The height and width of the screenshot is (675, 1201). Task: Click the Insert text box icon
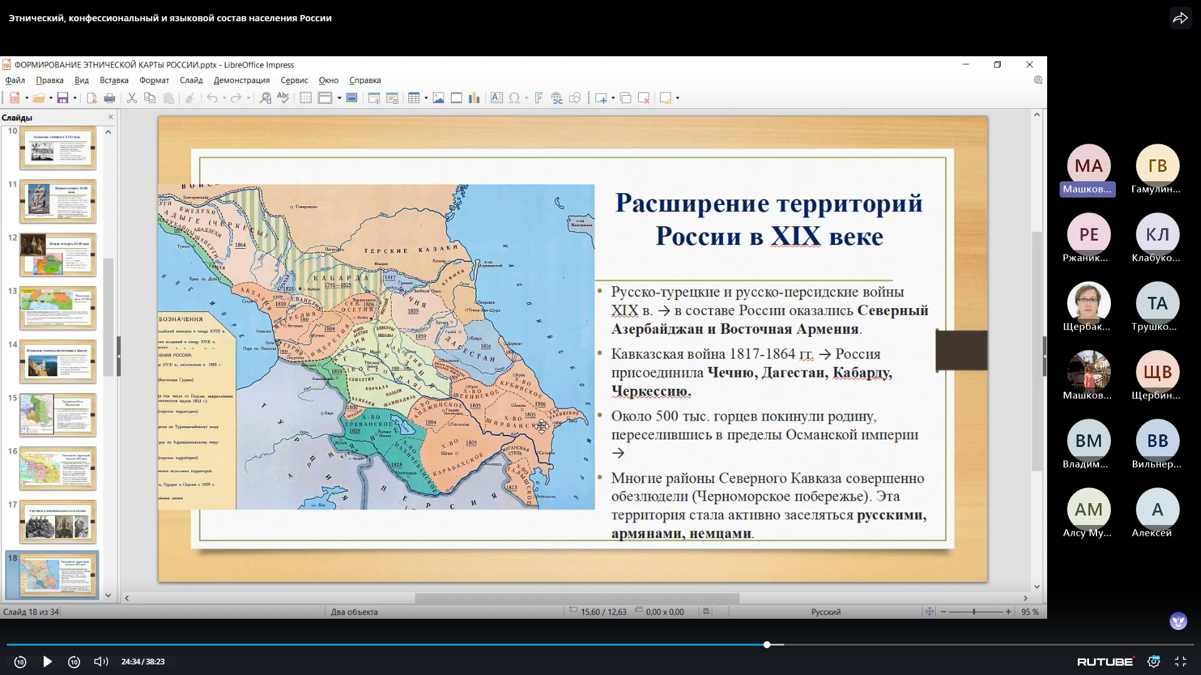click(x=496, y=98)
